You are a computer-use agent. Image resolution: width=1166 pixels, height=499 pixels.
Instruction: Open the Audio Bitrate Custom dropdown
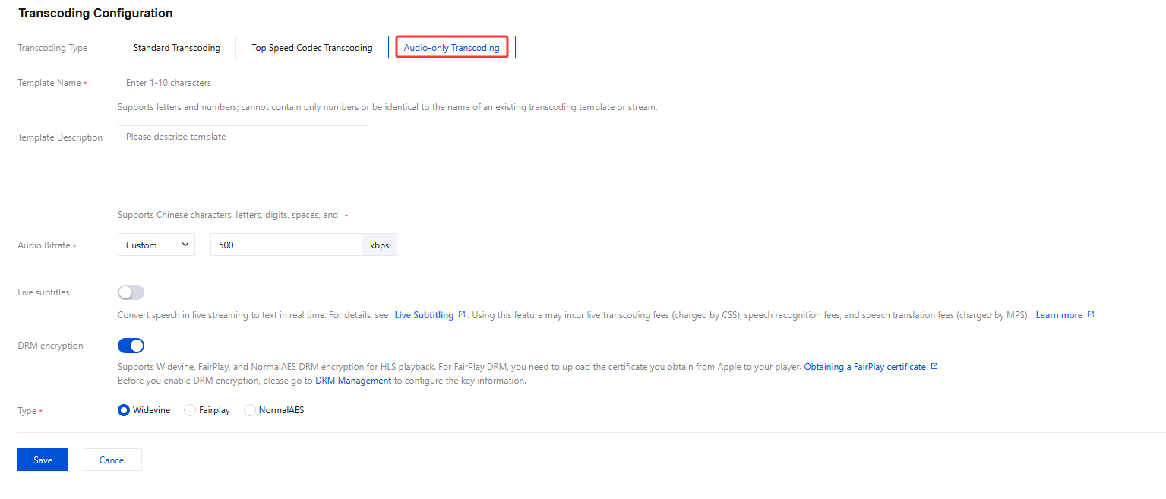(156, 245)
